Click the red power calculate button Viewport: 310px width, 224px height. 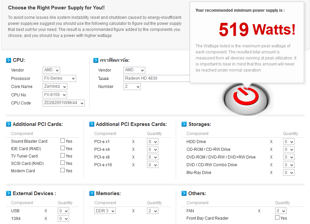click(246, 99)
